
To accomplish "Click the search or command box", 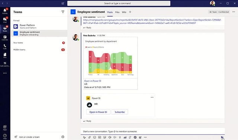I will point(119,3).
